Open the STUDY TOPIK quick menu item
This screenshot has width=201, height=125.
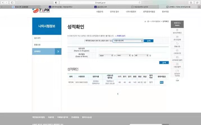click(x=177, y=73)
